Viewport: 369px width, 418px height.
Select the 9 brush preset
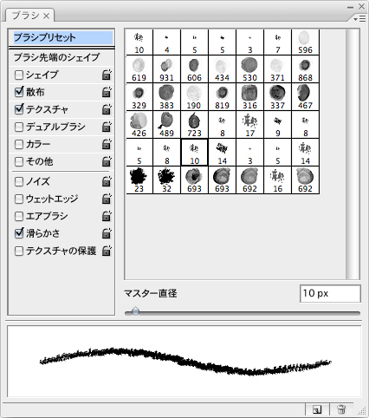tap(277, 125)
